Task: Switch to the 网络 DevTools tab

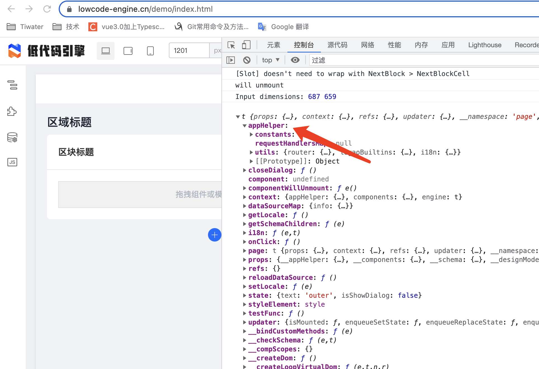Action: click(368, 45)
